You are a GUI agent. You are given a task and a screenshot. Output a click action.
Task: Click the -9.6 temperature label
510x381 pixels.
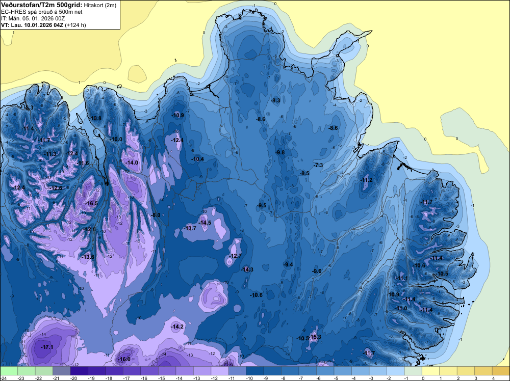click(x=317, y=271)
